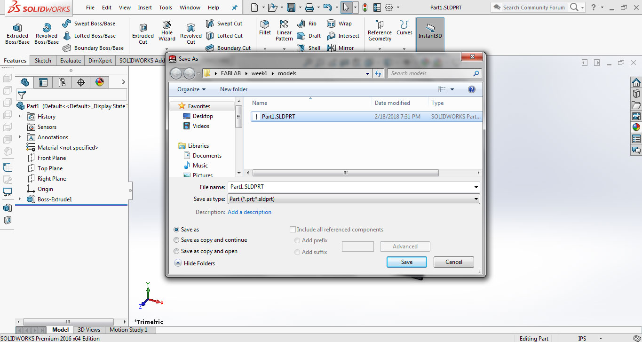Activate the Revolved Cut tool
This screenshot has width=642, height=342.
[190, 33]
